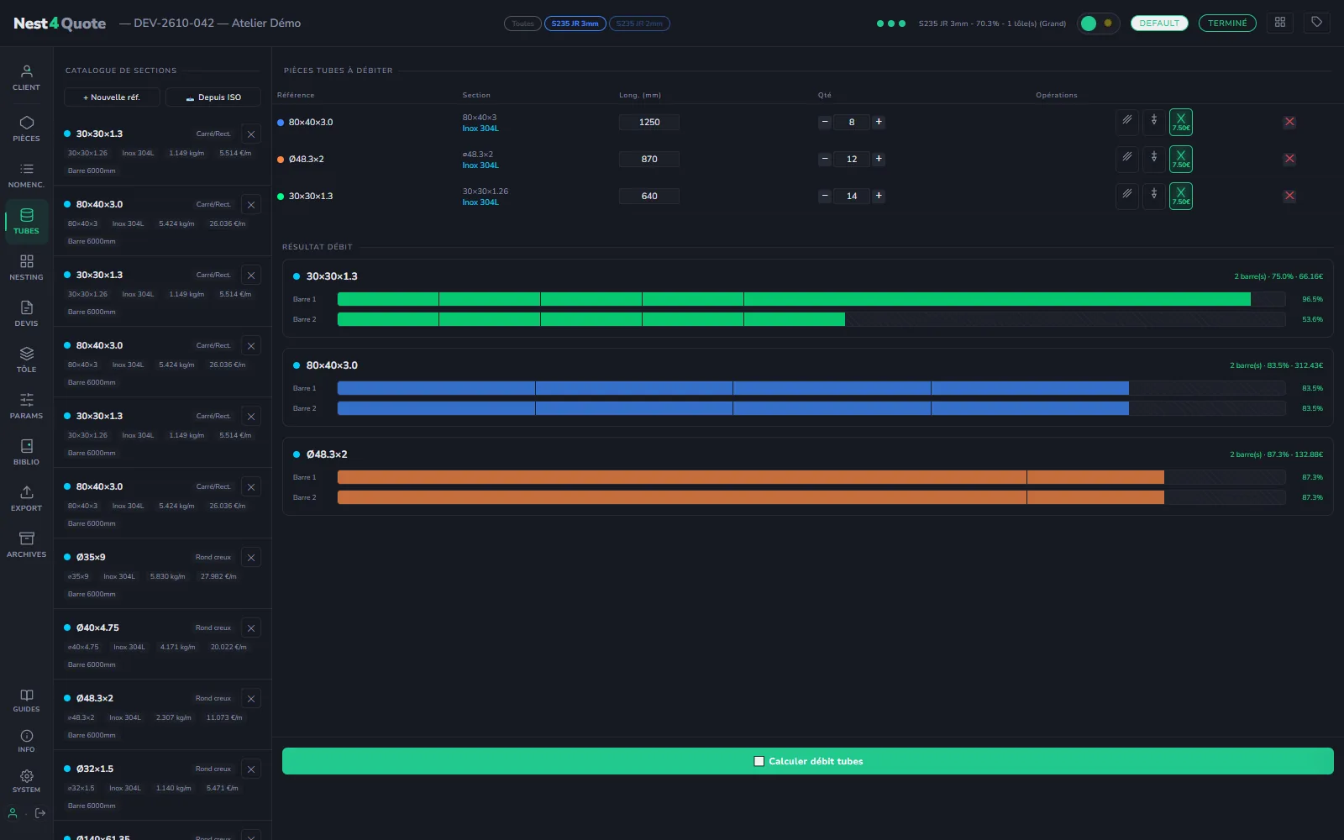Image resolution: width=1344 pixels, height=840 pixels.
Task: Toggle the drilling operation on the Ø48.3×2 row
Action: pos(1154,158)
